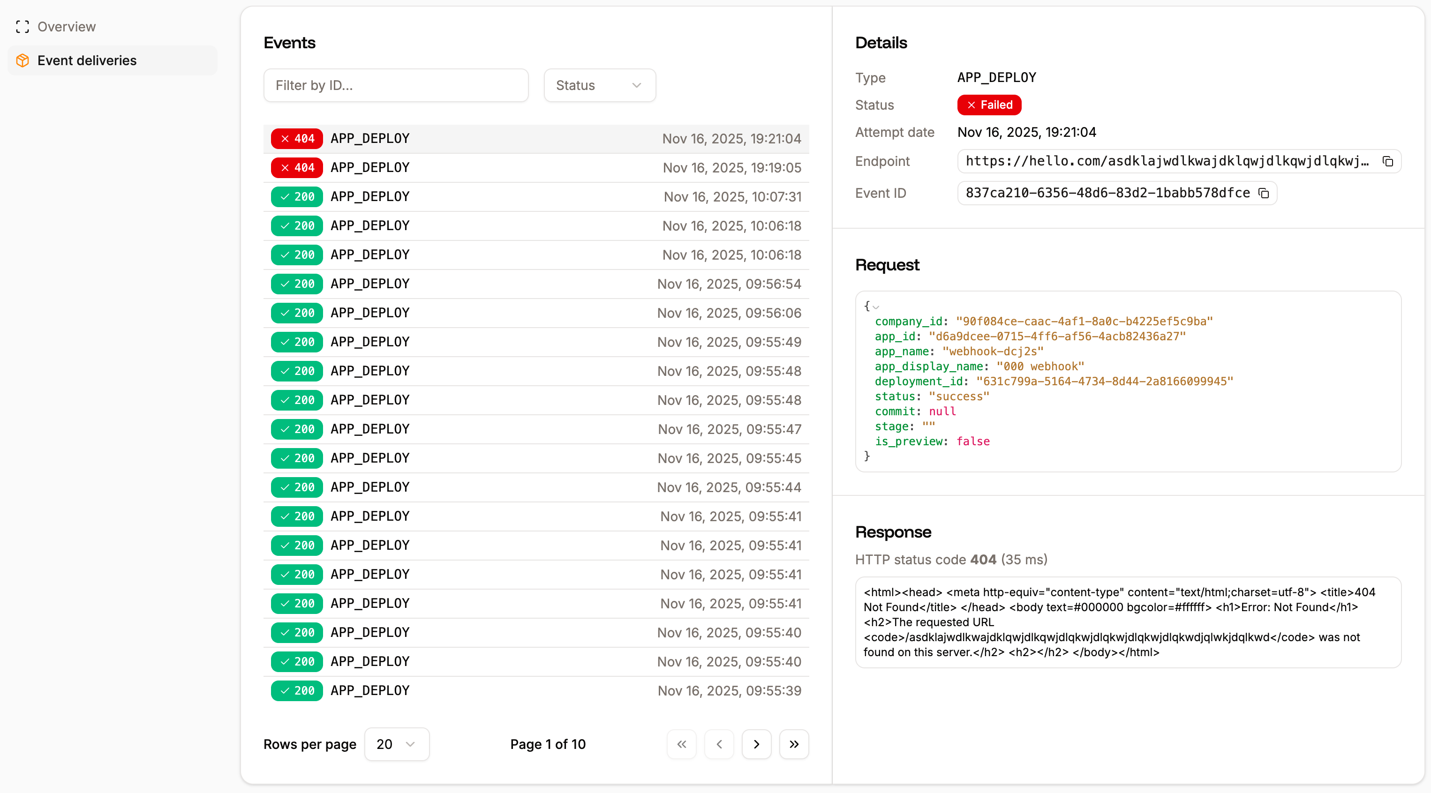
Task: Advance to next page with right arrow
Action: coord(756,744)
